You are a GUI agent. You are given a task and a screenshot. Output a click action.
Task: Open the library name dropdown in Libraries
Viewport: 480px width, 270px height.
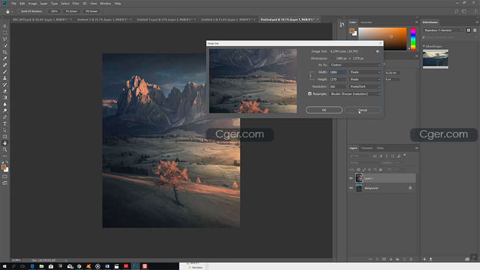click(x=443, y=31)
